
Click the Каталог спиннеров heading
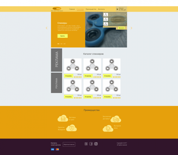pos(93,54)
